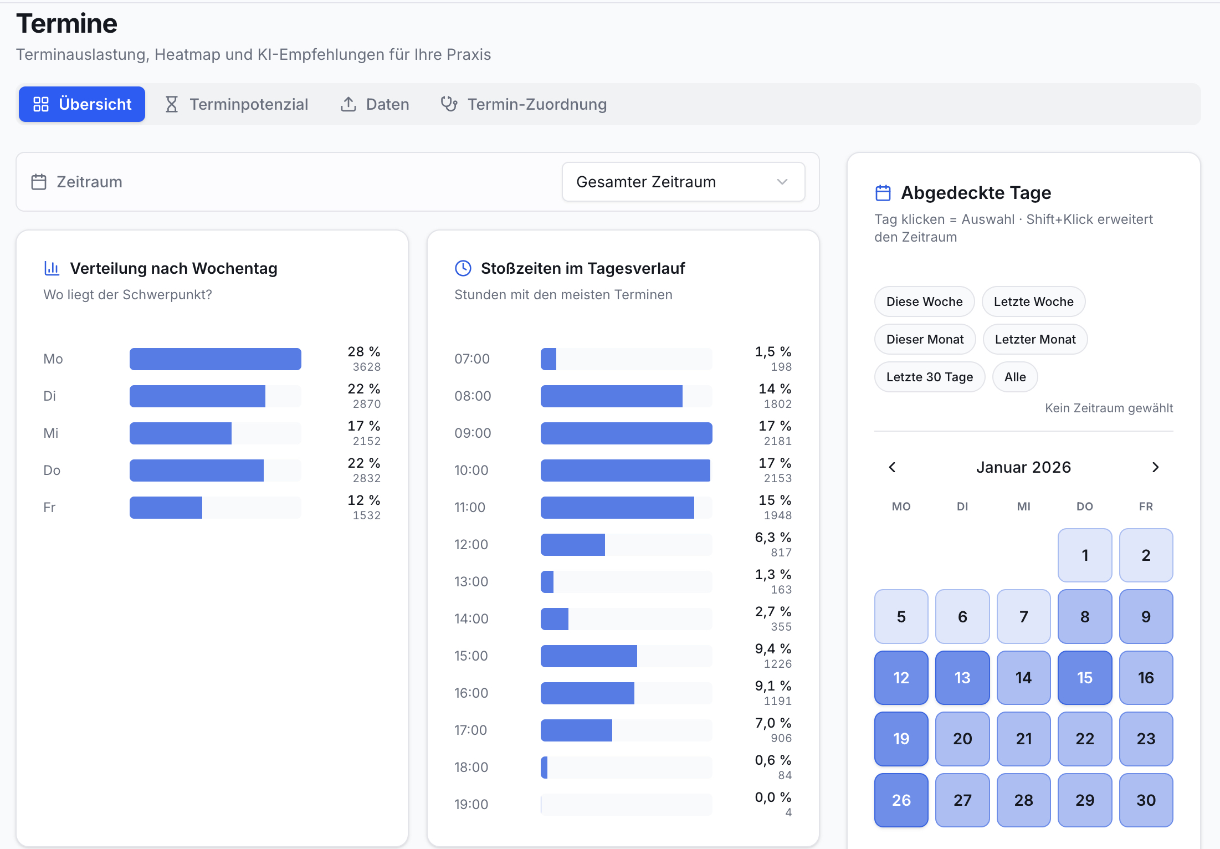Open the Daten tab
The image size is (1220, 849).
(375, 104)
